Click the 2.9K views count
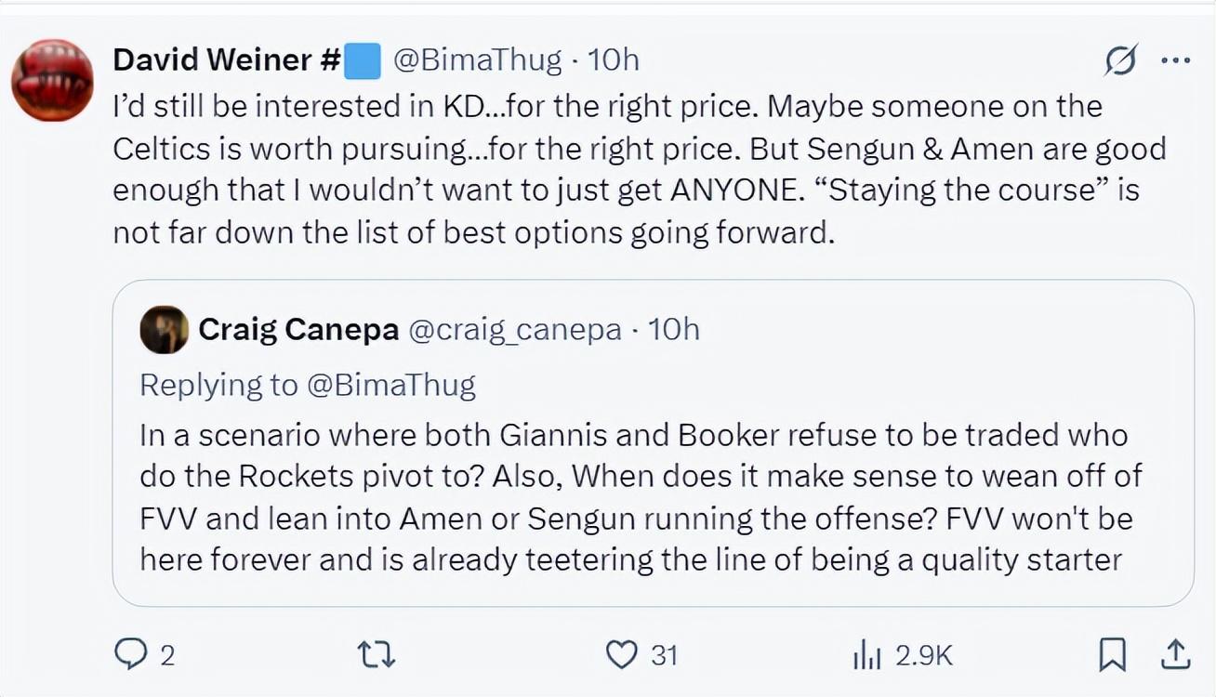This screenshot has height=697, width=1216. coord(924,656)
